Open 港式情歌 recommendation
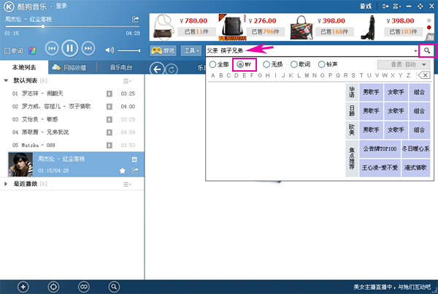The height and width of the screenshot is (294, 438). pos(415,167)
